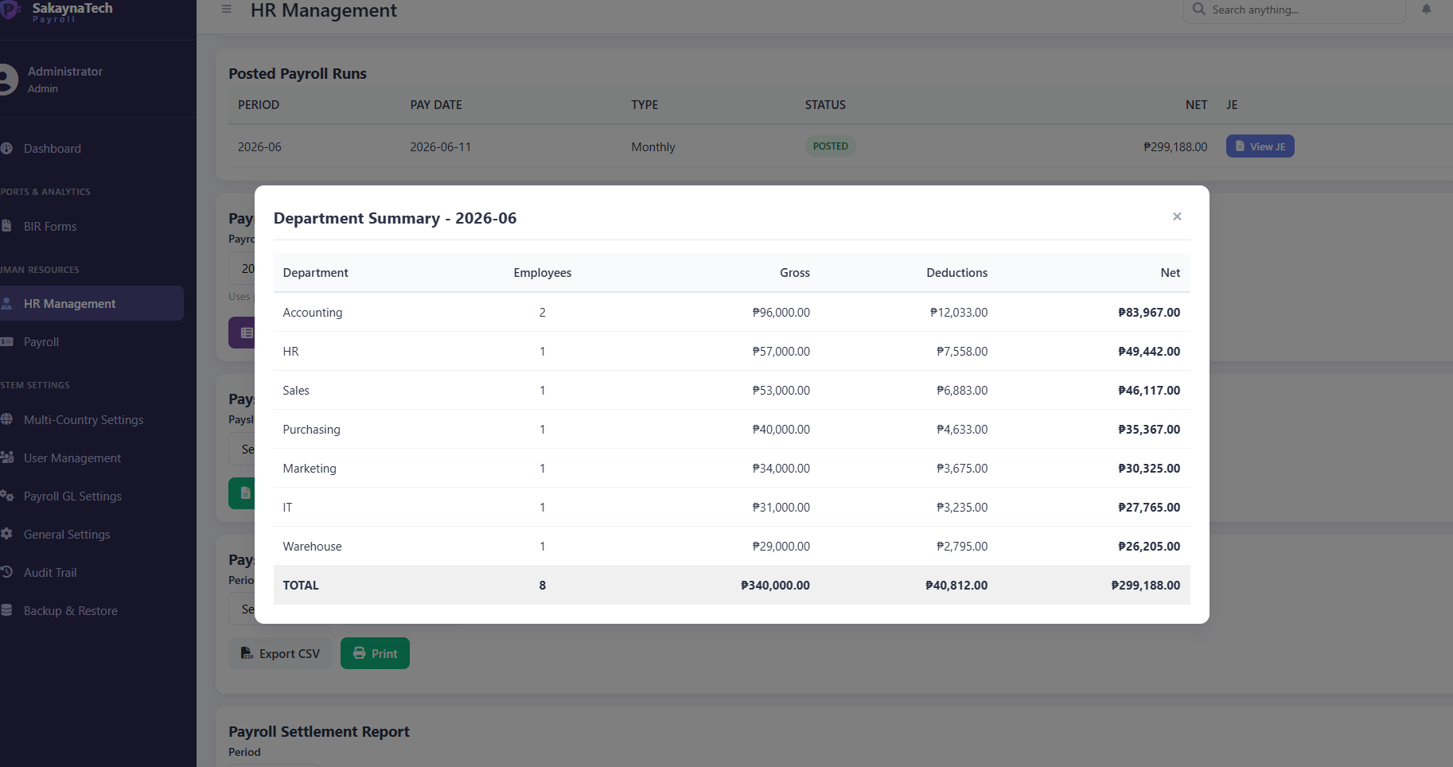This screenshot has width=1453, height=767.
Task: Click the document icon on View JE button
Action: pyautogui.click(x=1240, y=146)
